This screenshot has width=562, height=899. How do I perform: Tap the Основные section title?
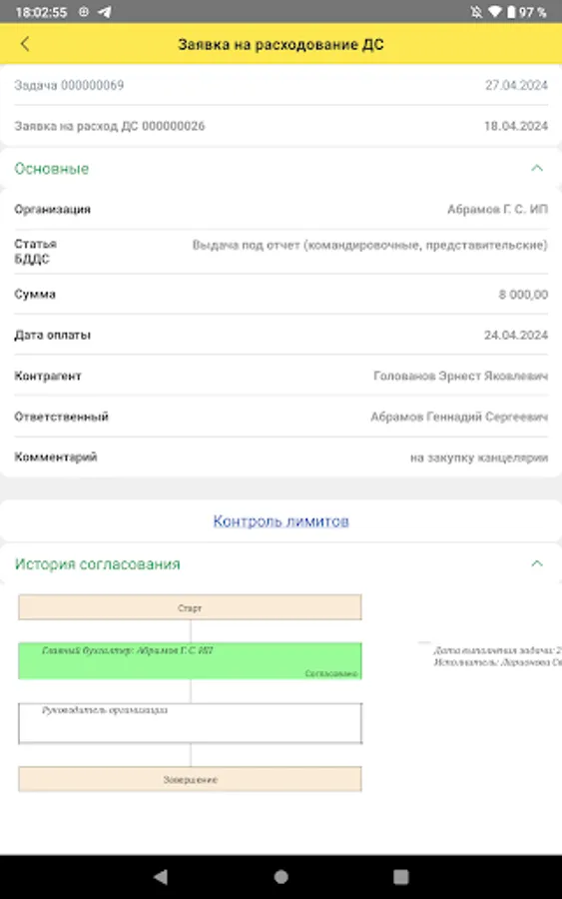(x=52, y=169)
